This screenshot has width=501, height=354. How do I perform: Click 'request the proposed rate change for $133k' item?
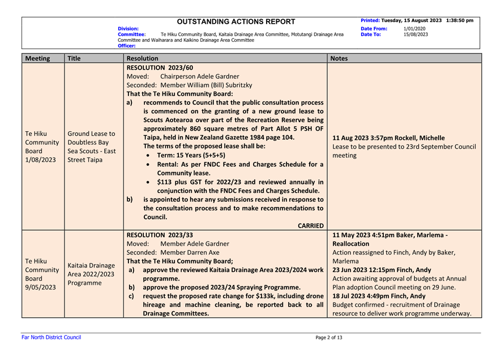pyautogui.click(x=233, y=305)
